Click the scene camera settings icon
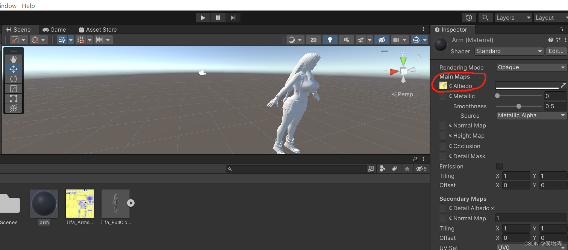This screenshot has height=250, width=568. tap(396, 40)
